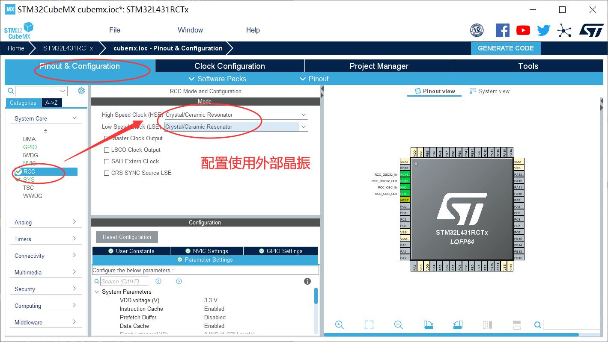Open the categories settings gear icon

(81, 91)
